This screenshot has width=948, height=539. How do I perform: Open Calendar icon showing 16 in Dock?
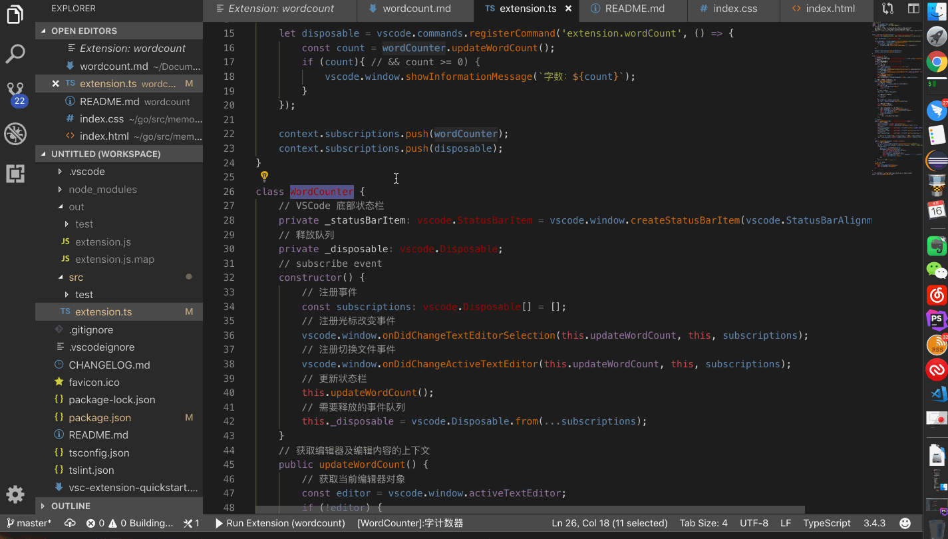point(937,210)
